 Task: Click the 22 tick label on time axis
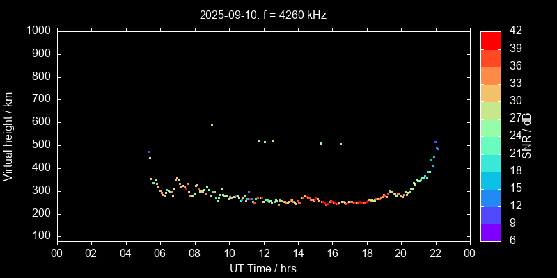click(435, 254)
